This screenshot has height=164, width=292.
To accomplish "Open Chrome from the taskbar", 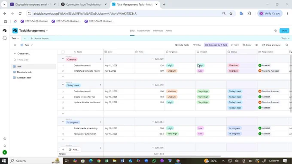I will click(x=99, y=161).
